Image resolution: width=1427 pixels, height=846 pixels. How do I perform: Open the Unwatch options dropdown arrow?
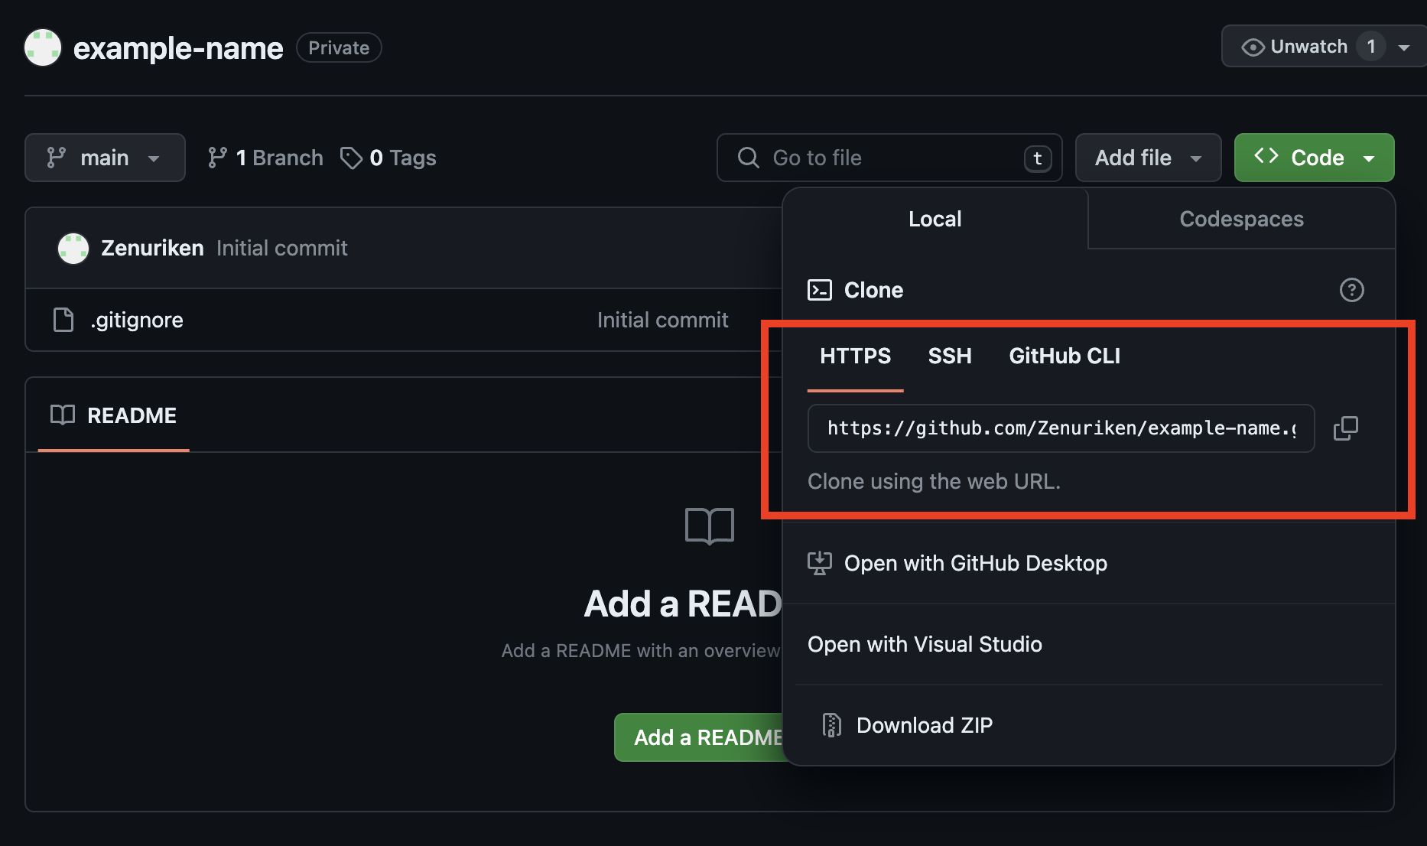pyautogui.click(x=1403, y=47)
